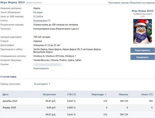
Task: Sort the table by Показы column header
Action: [x=123, y=95]
